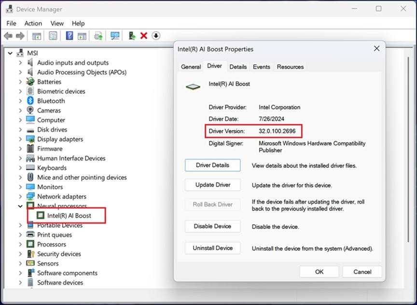
Task: Expand the Monitors category
Action: click(x=20, y=187)
